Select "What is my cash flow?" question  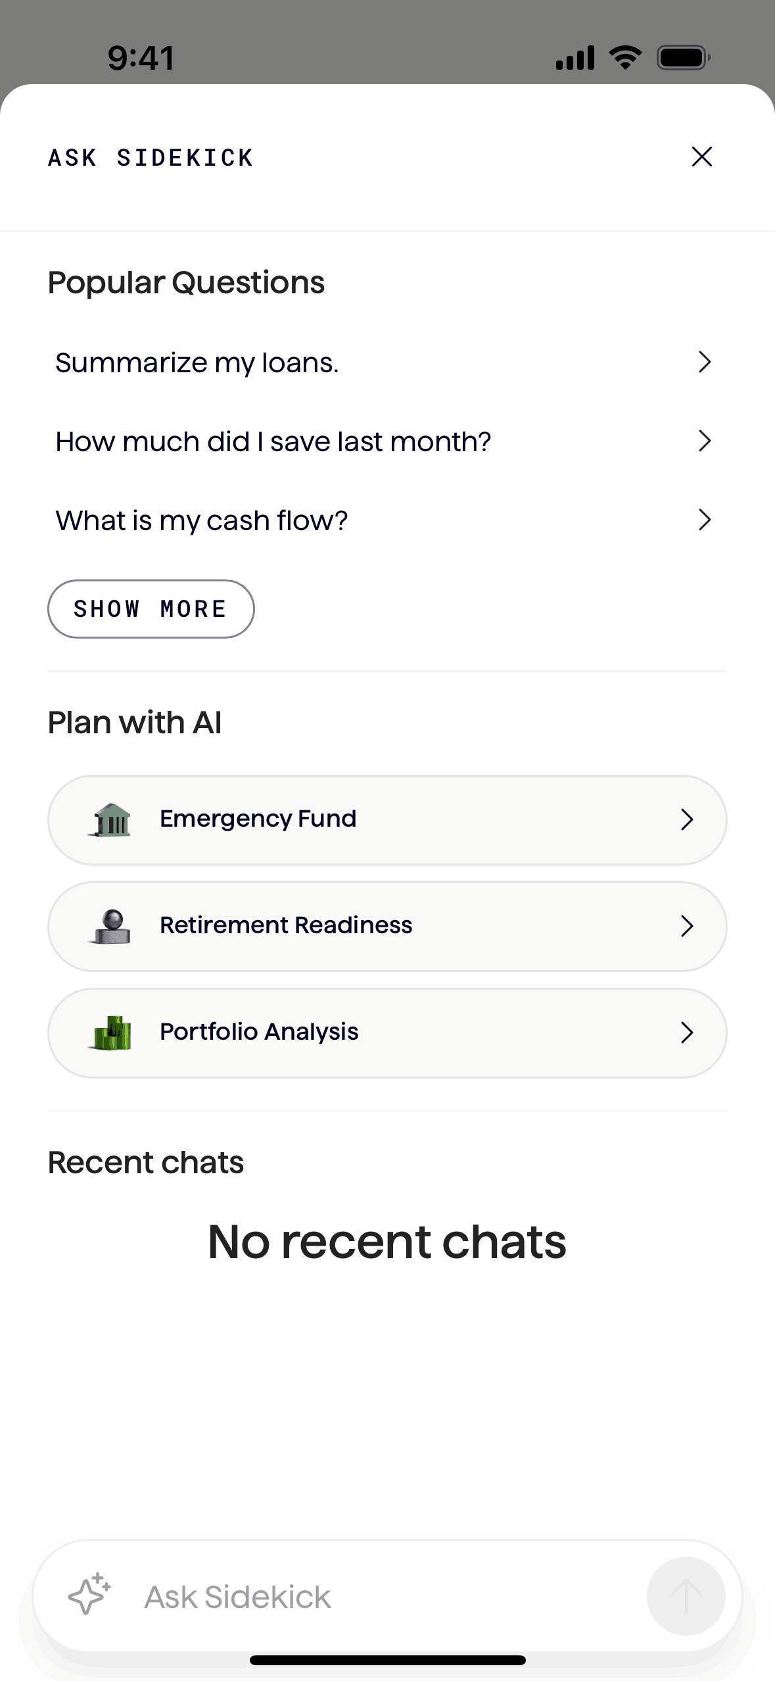(x=202, y=521)
